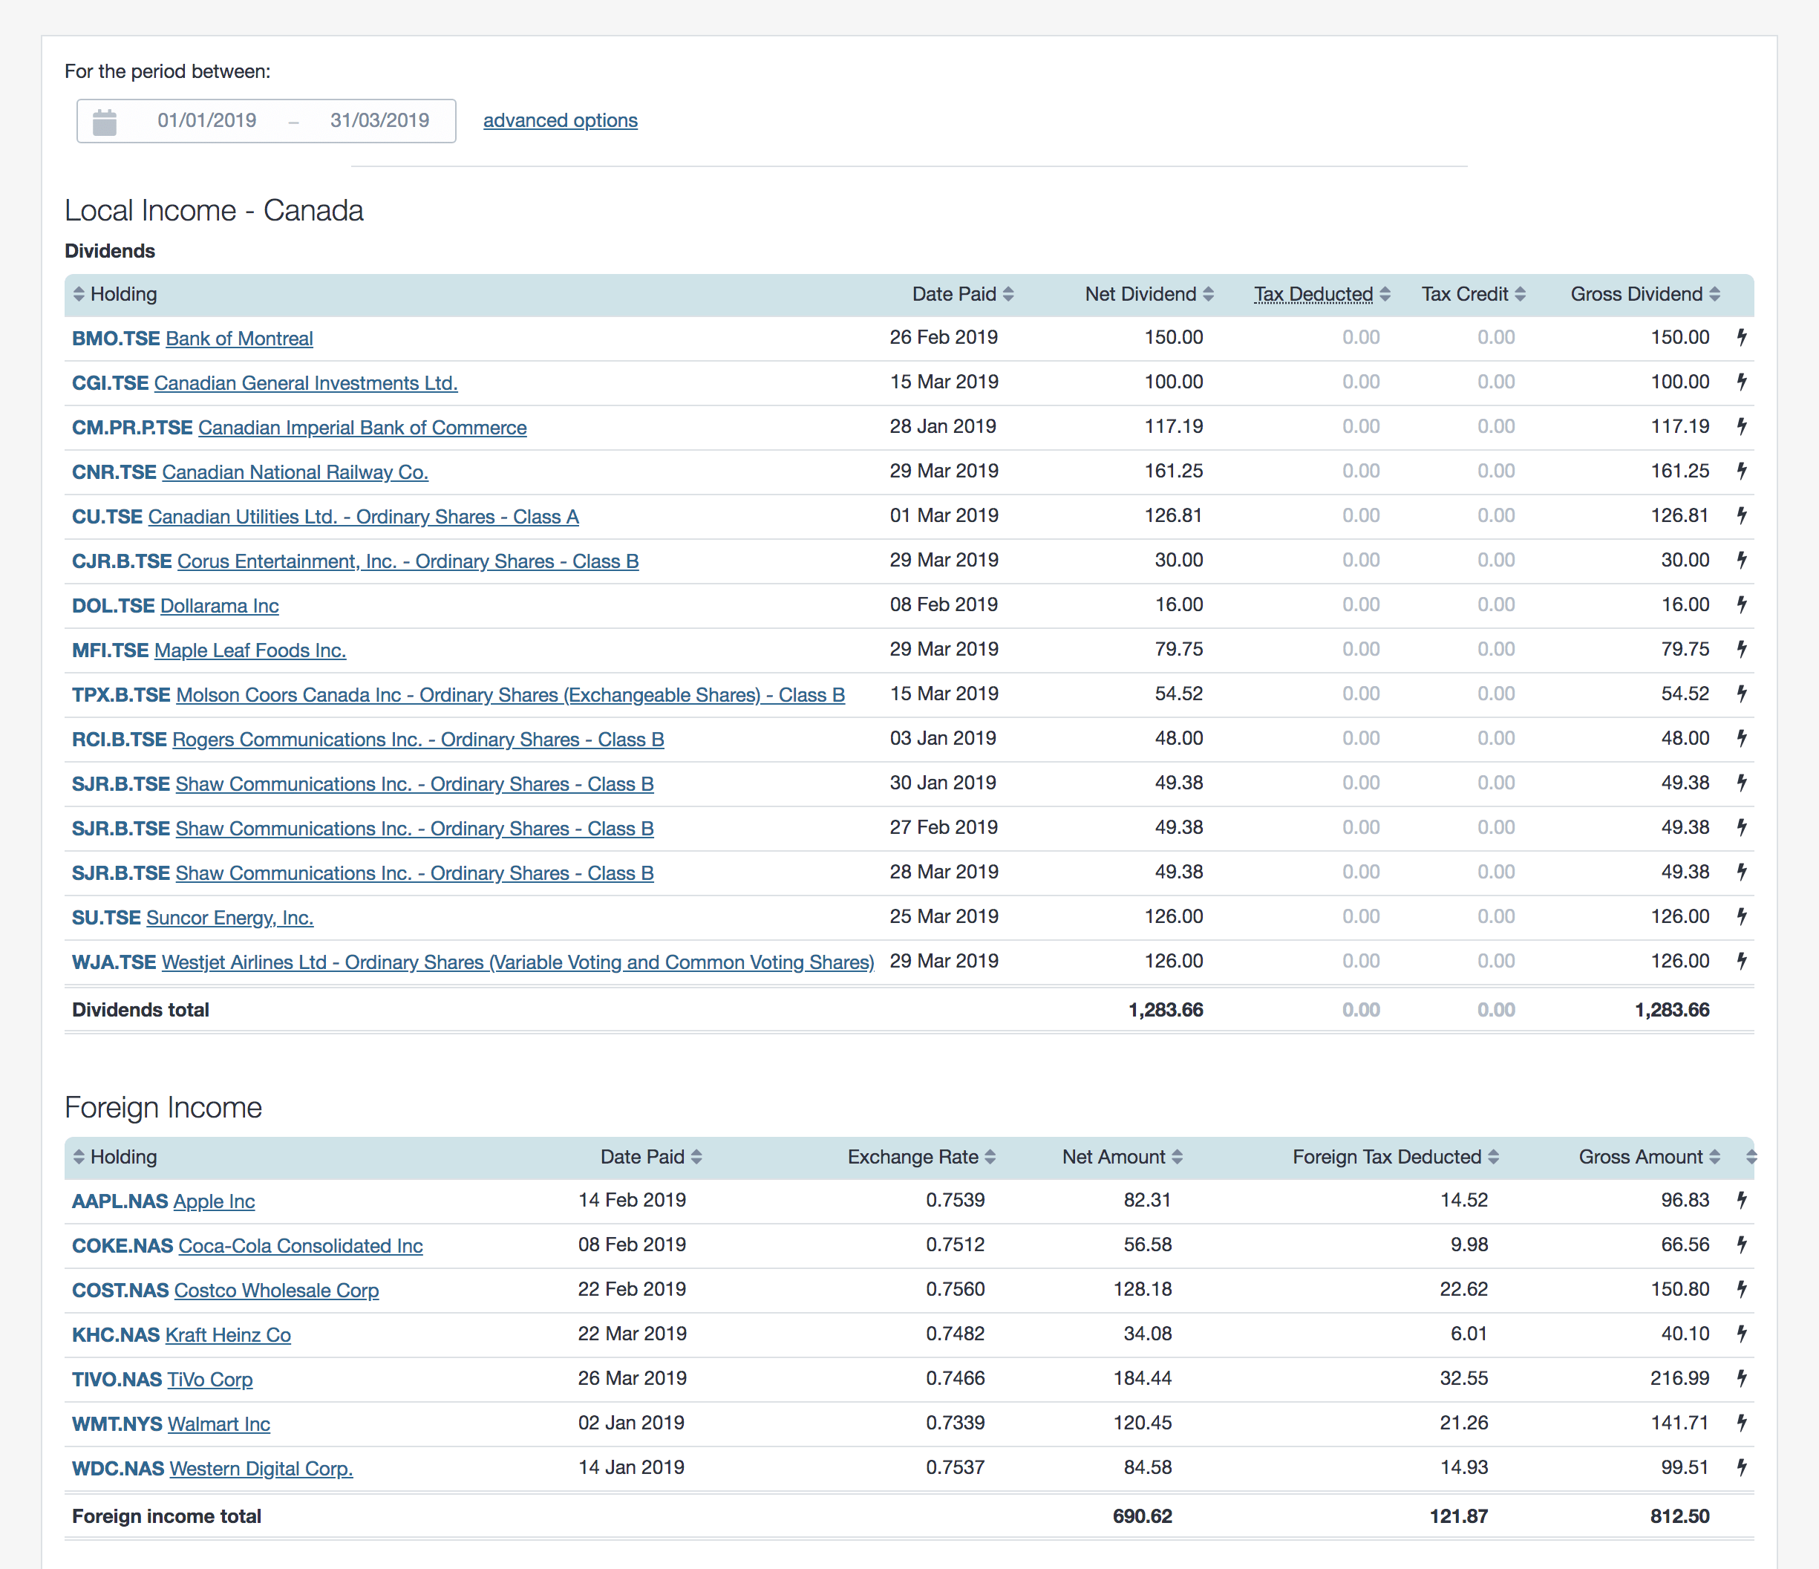Open Western Digital Corp. link
The image size is (1819, 1569).
click(261, 1469)
